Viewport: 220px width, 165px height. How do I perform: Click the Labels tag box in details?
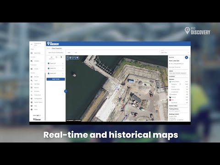(x=177, y=73)
